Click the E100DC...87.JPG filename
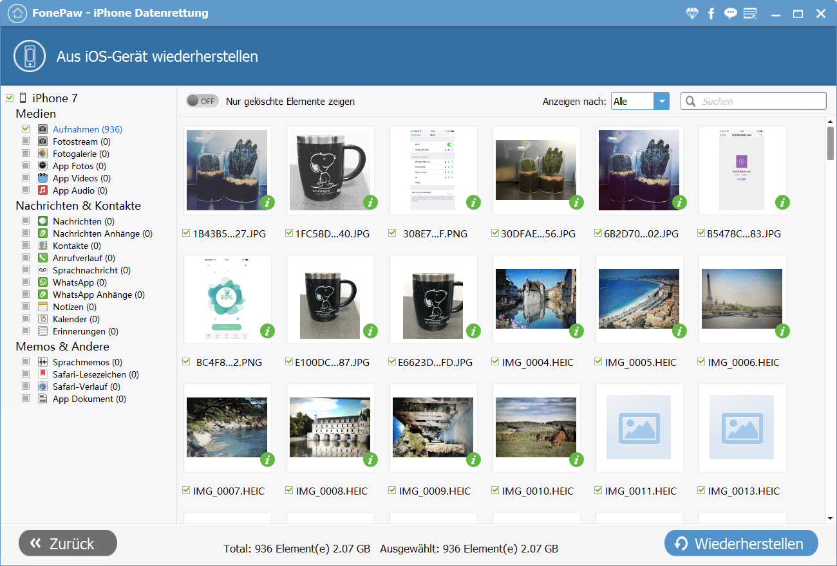Screen dimensions: 837x566 332,362
